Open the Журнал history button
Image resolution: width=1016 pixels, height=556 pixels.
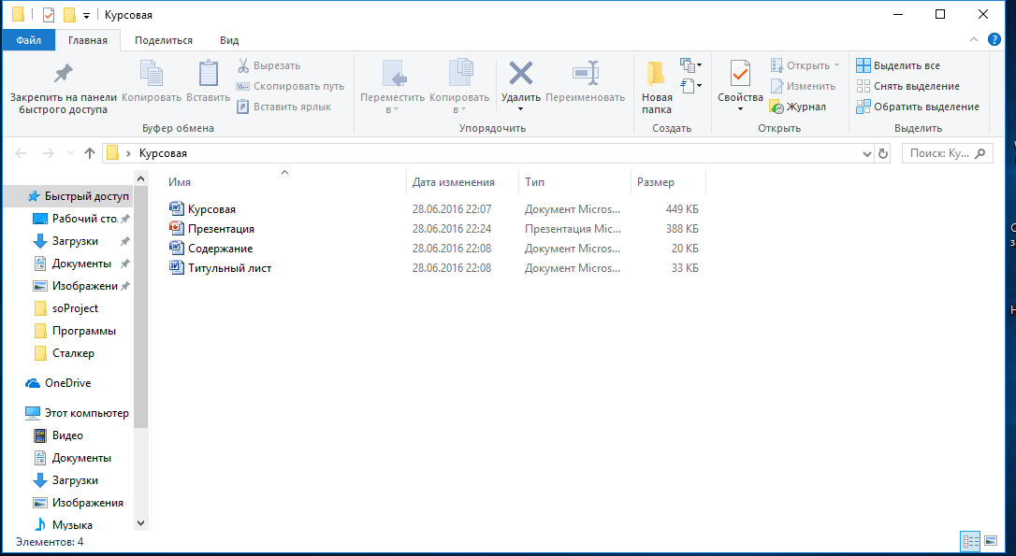tap(798, 107)
